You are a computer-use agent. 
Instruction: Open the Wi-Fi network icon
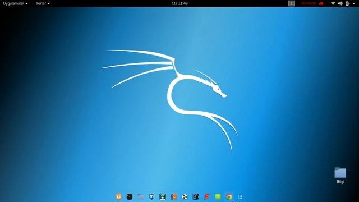[x=333, y=3]
